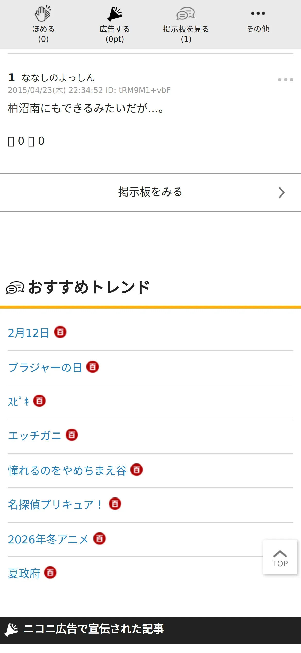This screenshot has width=301, height=653.
Task: Click red 百 badge beside エッチガニ
Action: click(72, 435)
